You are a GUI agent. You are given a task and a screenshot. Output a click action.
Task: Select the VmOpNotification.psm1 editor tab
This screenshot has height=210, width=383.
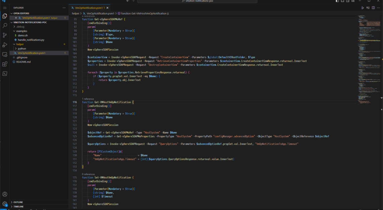coord(89,7)
